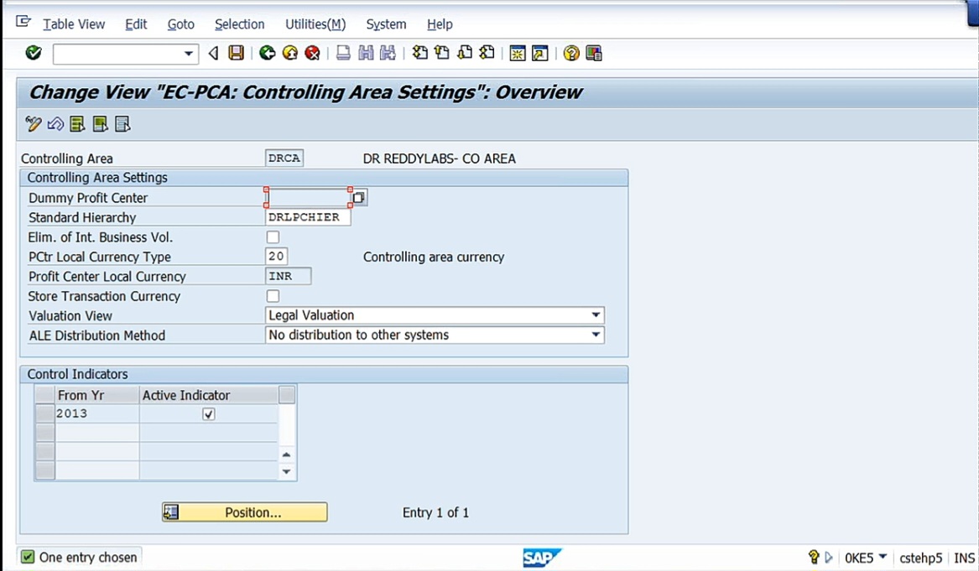Go to the next page icon
The height and width of the screenshot is (571, 979).
(x=465, y=53)
